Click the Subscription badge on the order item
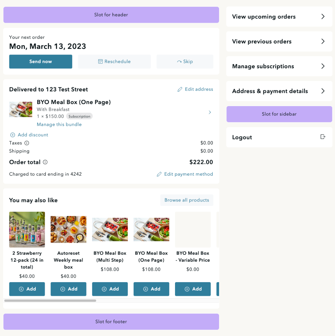This screenshot has width=335, height=336. 79,116
